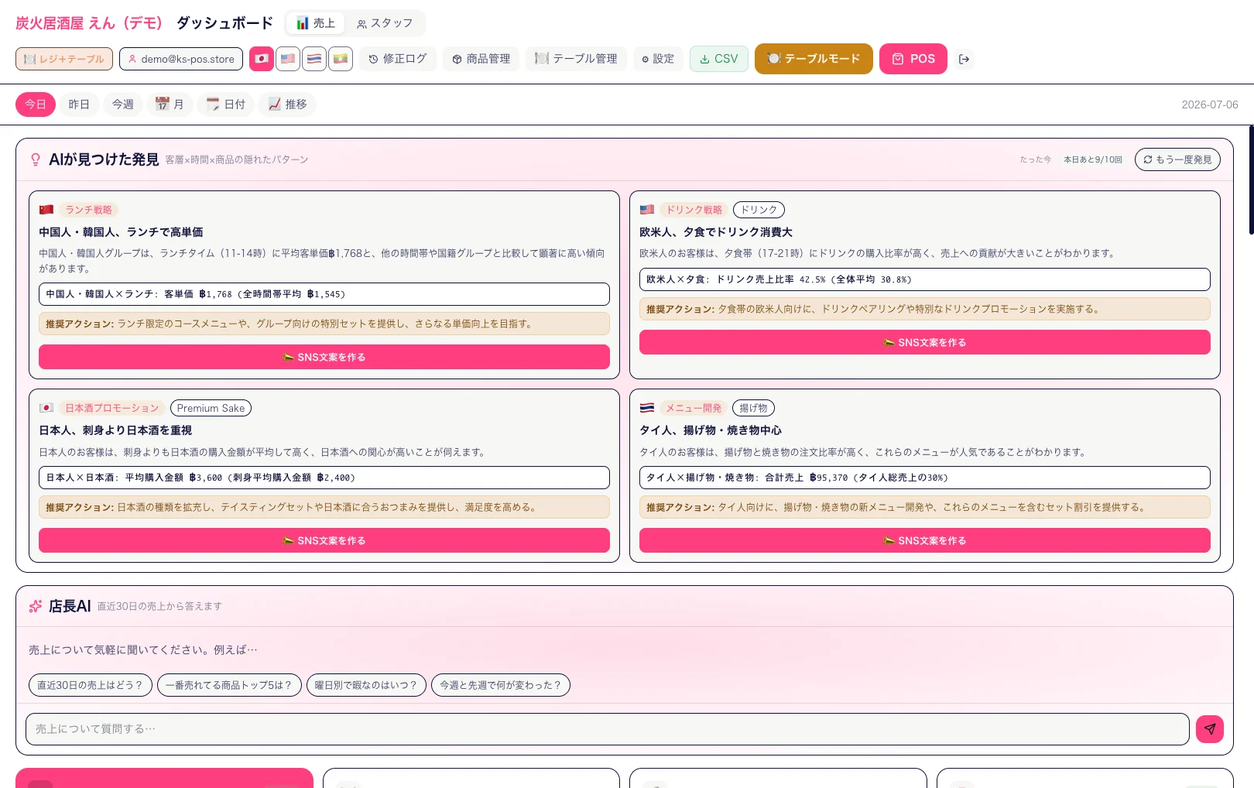
Task: Click the 炭火居酒屋 えん（デモ） store title
Action: (x=90, y=23)
